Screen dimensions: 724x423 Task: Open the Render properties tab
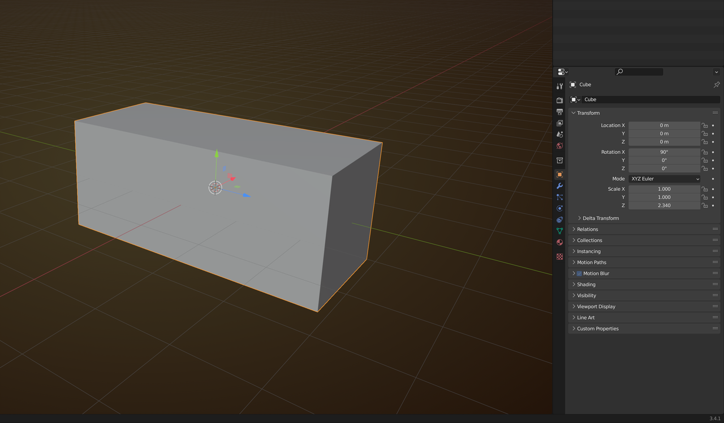tap(559, 101)
